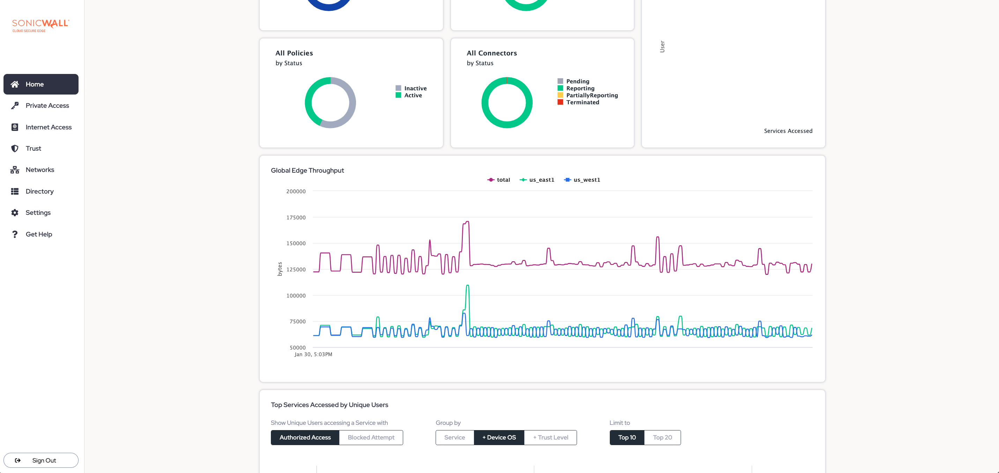
Task: Click the Trust shield icon
Action: point(15,149)
